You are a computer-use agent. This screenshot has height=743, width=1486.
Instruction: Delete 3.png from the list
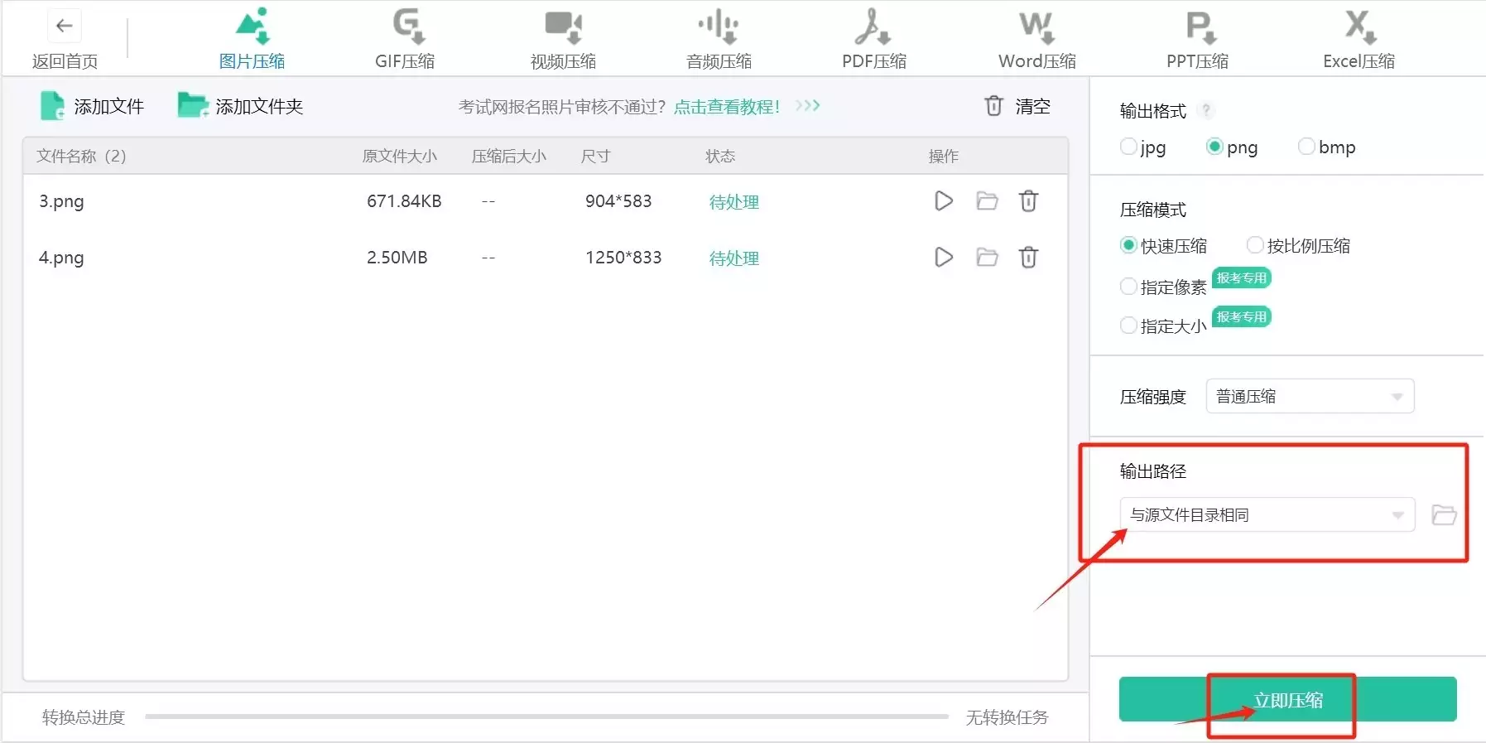click(x=1028, y=201)
